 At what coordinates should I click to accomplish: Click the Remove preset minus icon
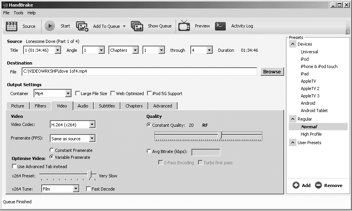point(318,185)
